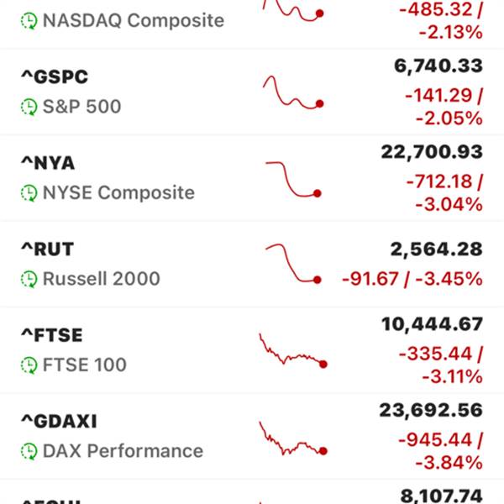Click the clock icon beside S&P 500
This screenshot has width=504, height=504.
29,107
